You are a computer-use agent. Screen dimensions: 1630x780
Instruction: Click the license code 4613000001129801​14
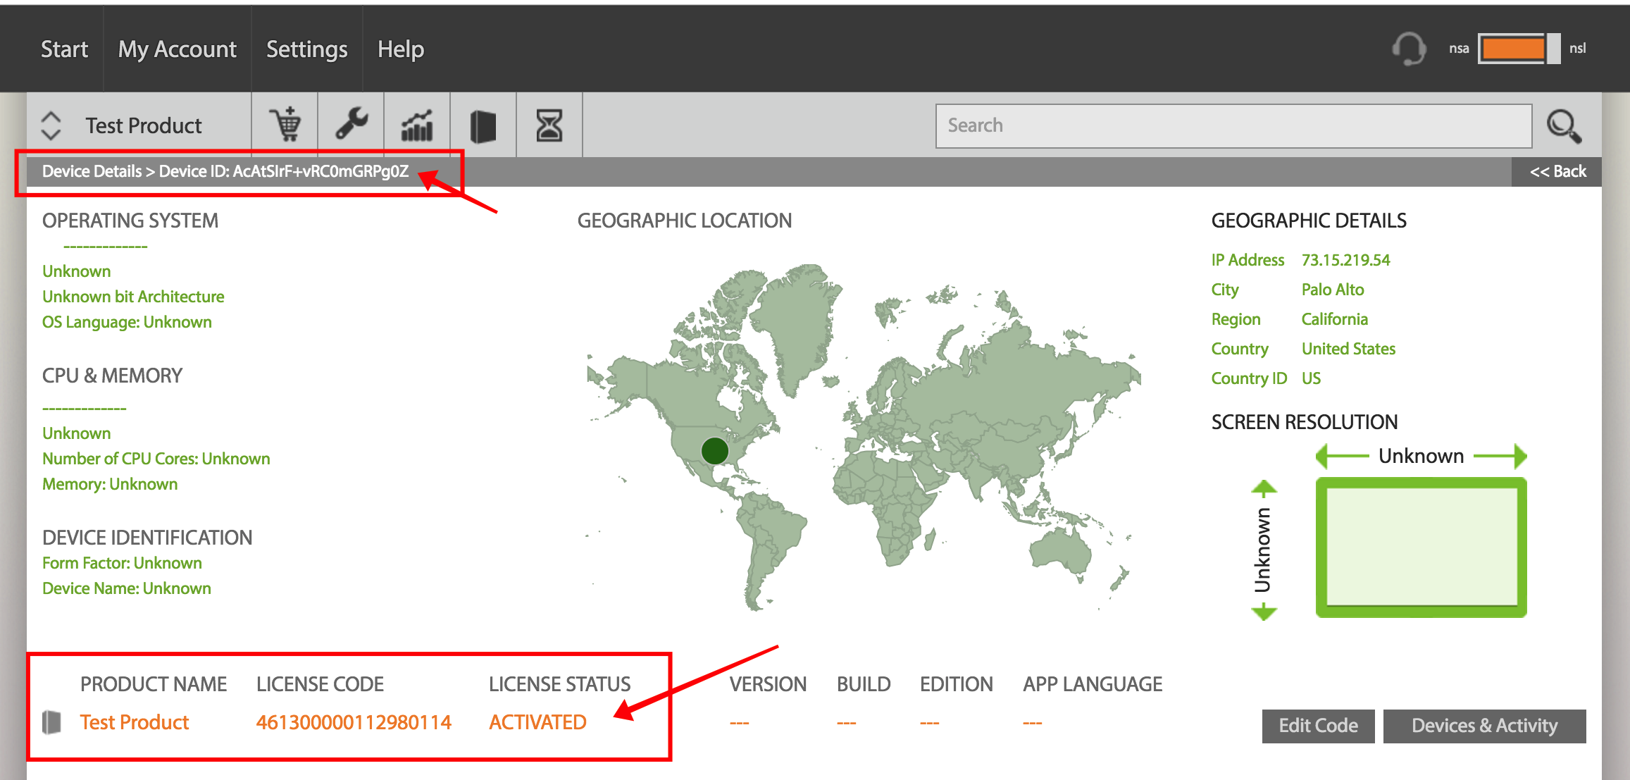pyautogui.click(x=354, y=722)
